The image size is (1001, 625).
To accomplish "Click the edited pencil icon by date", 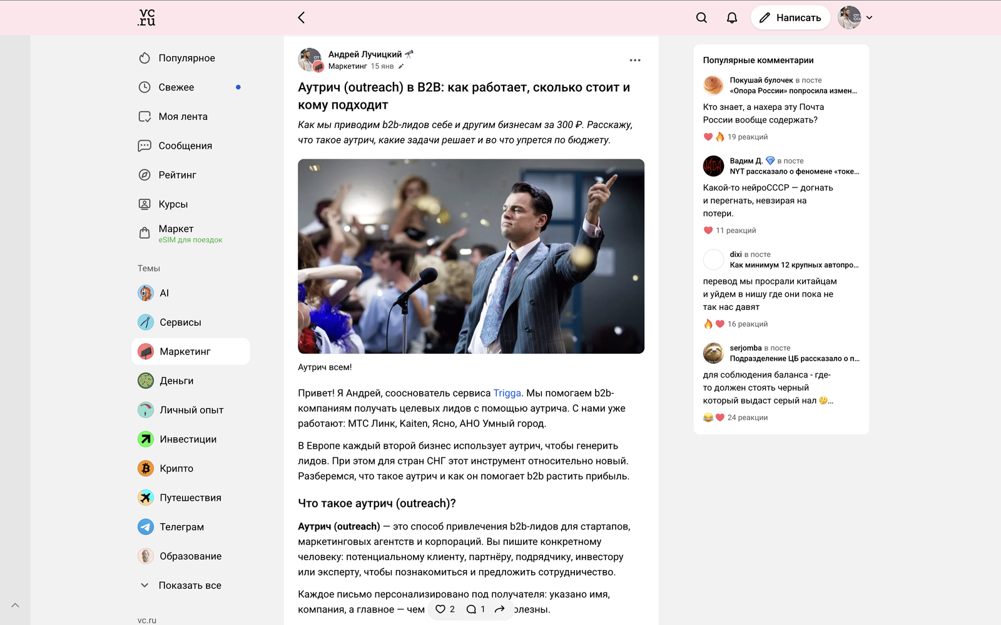I will pos(401,66).
